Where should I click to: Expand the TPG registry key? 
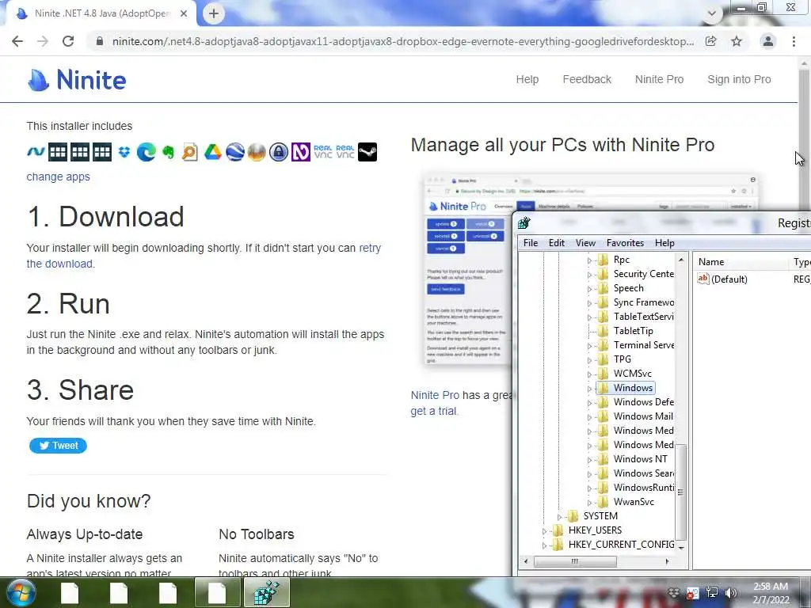click(589, 360)
